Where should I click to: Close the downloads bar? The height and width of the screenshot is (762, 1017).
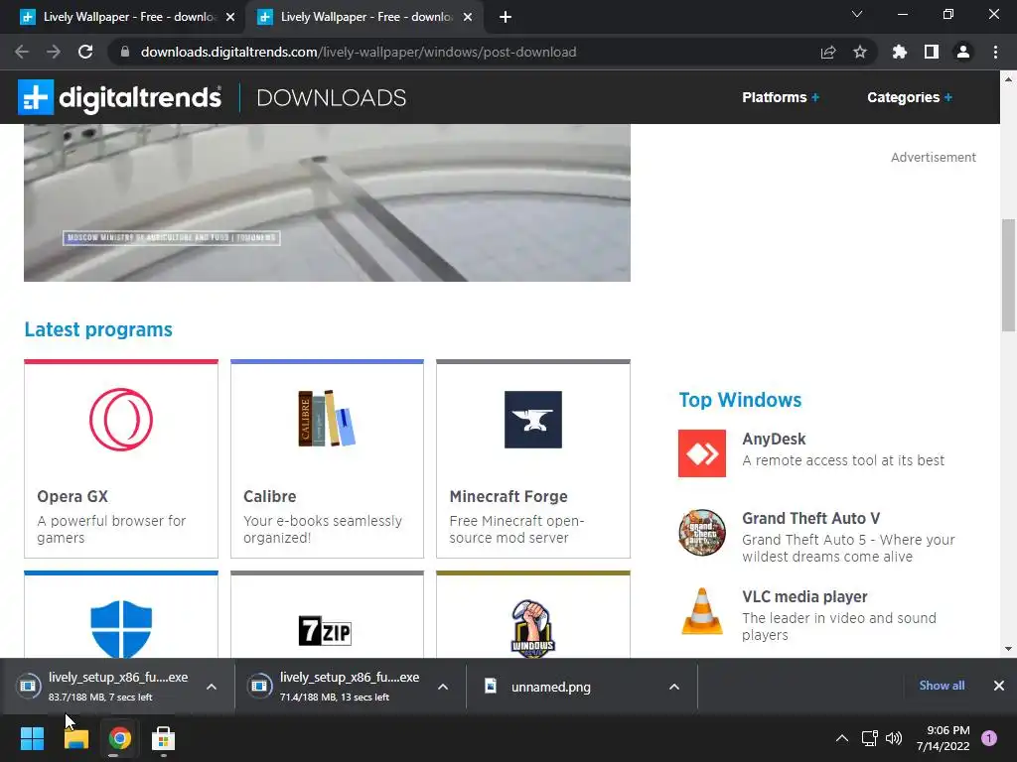coord(999,686)
